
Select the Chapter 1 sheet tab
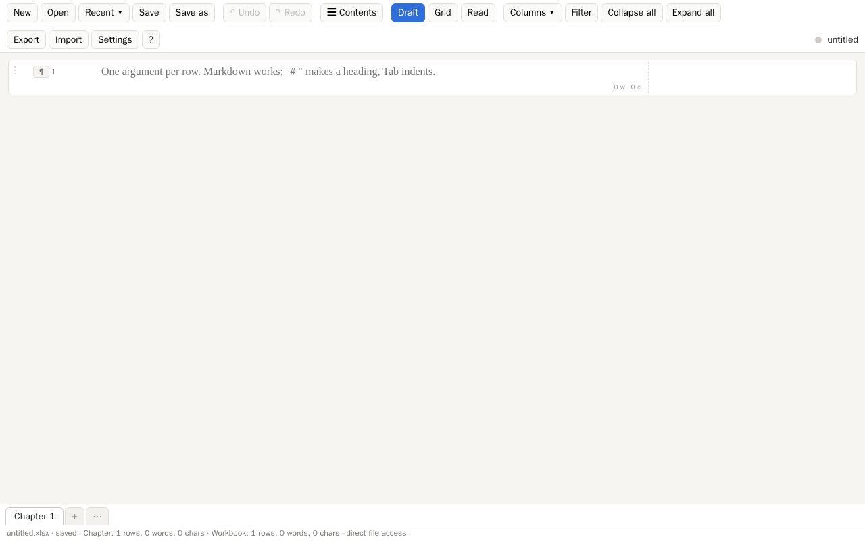(34, 516)
